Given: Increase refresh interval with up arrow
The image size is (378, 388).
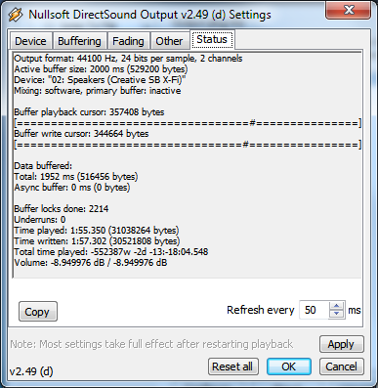Looking at the screenshot, I should click(336, 306).
